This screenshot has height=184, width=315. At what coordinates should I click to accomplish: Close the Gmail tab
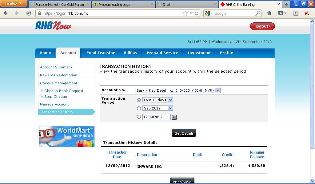pos(215,4)
